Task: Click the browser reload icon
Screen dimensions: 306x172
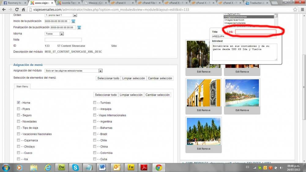Action: 17,9
